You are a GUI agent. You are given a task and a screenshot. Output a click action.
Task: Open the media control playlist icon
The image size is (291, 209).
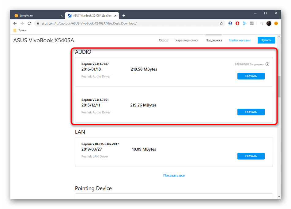pos(261,23)
